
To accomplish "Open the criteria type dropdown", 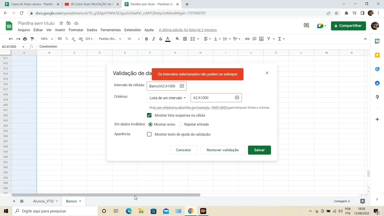I will coord(168,98).
